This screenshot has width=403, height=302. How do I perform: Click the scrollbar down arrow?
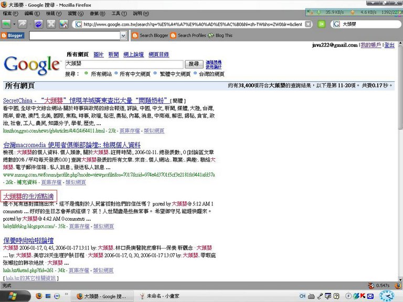point(400,279)
